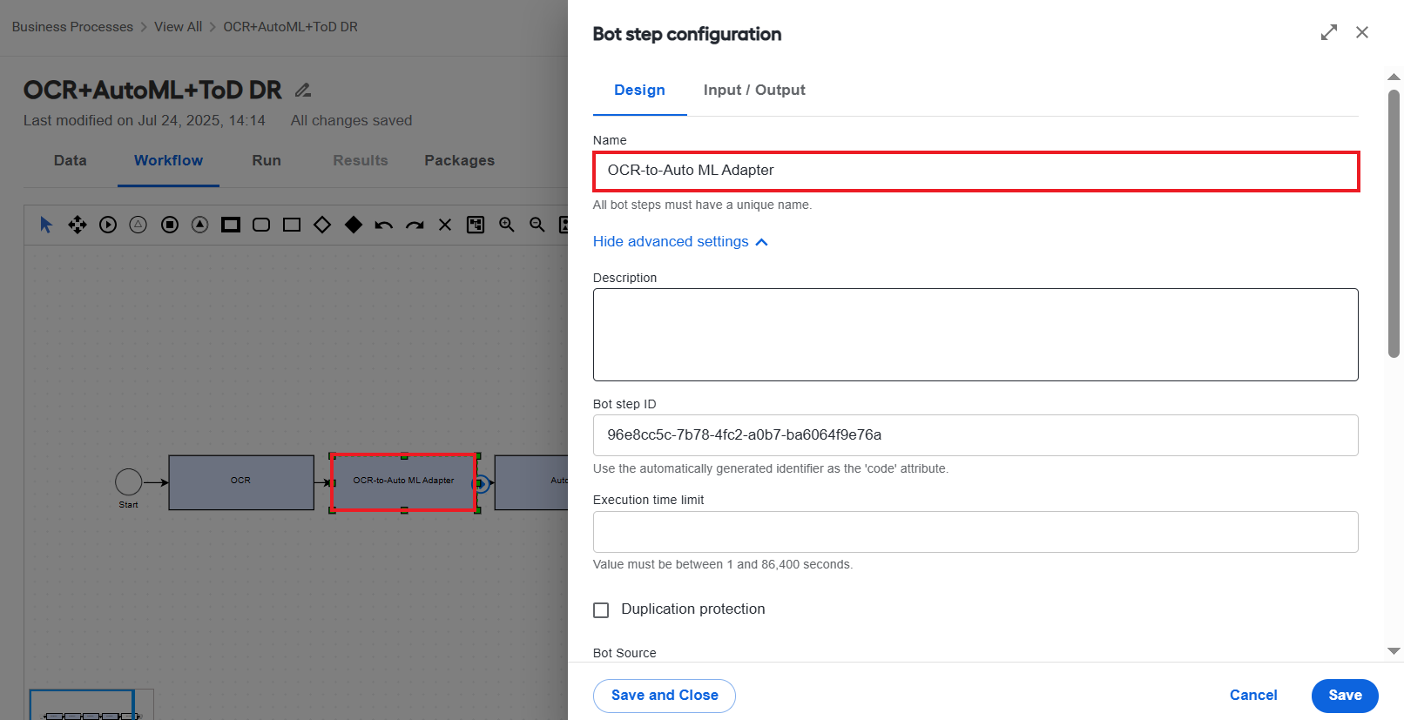
Task: Select the filled diamond shape tool
Action: [353, 225]
